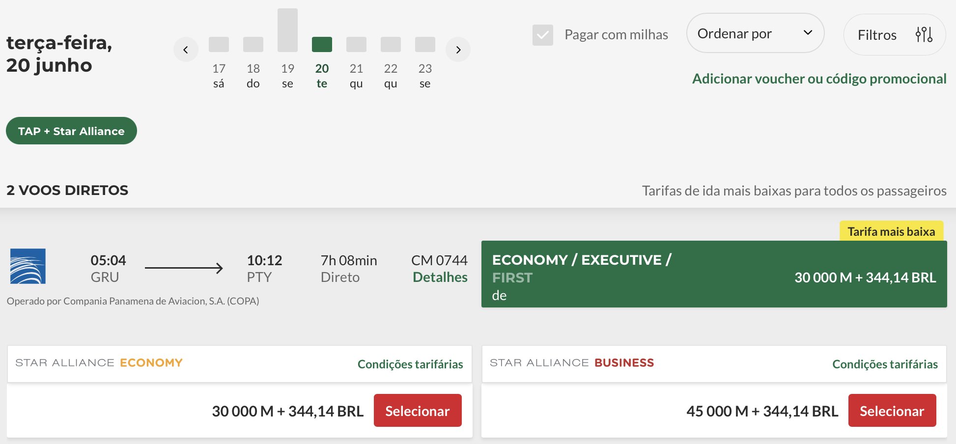This screenshot has width=956, height=444.
Task: Select the price bar for date 19
Action: (287, 30)
